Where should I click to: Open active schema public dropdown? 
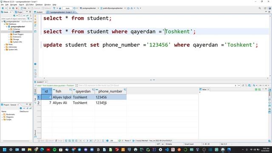tap(113, 8)
